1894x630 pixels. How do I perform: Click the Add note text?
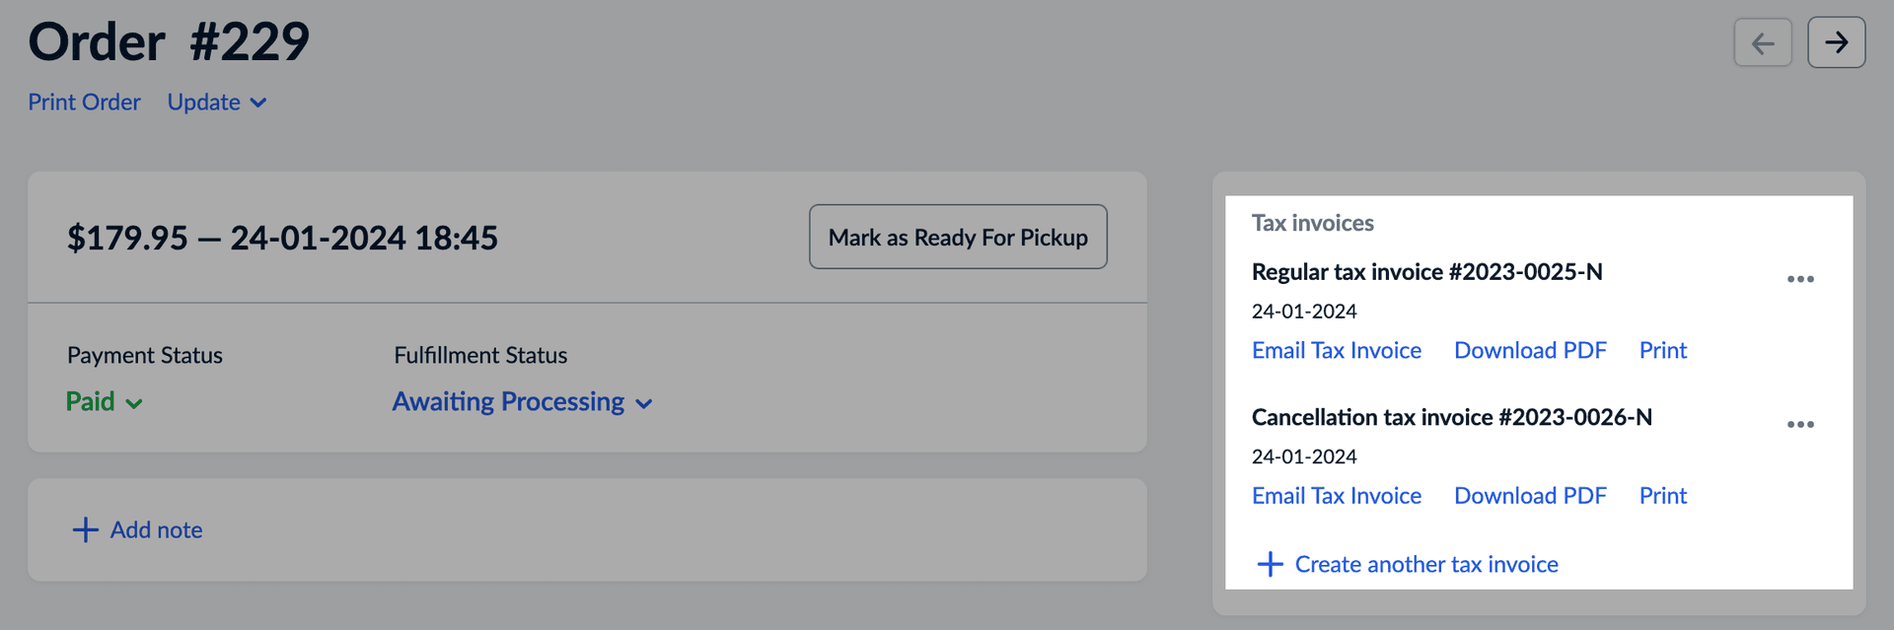click(156, 530)
